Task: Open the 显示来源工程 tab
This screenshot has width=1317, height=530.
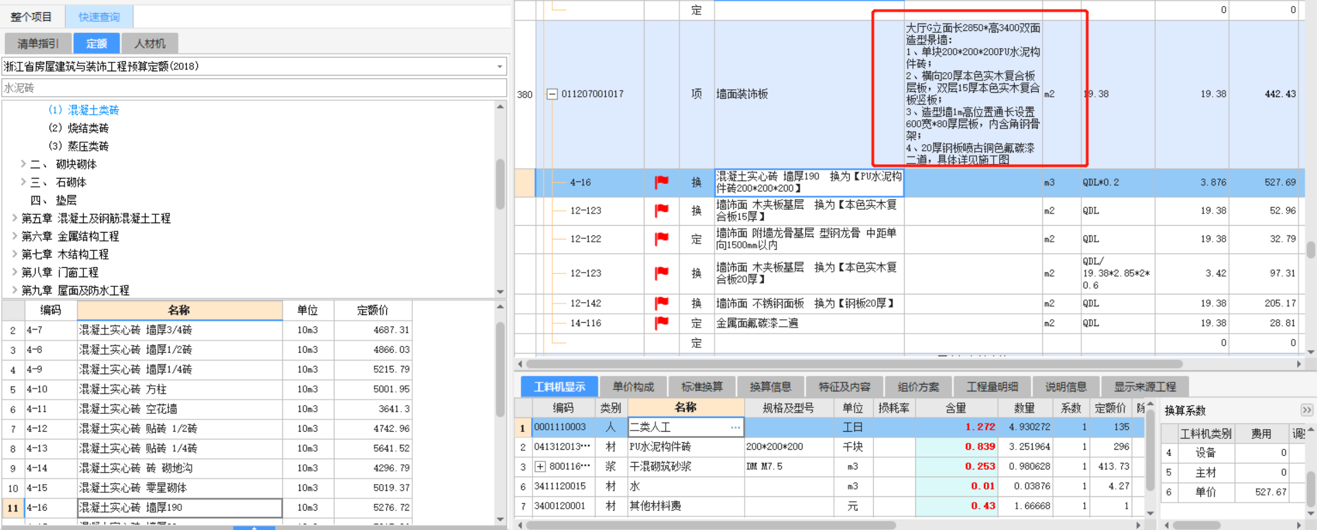Action: (1145, 387)
